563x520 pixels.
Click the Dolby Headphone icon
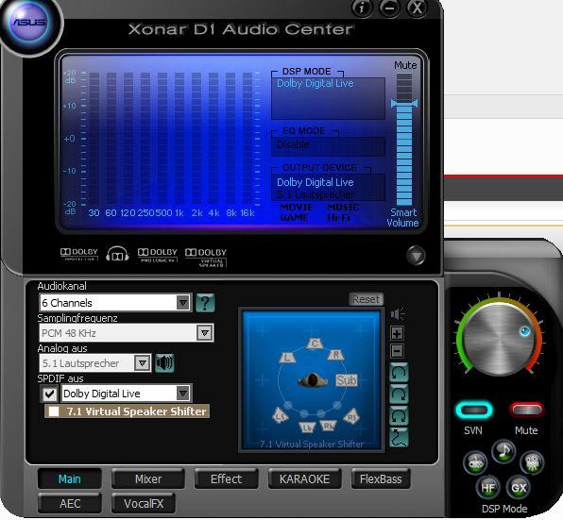tap(117, 254)
